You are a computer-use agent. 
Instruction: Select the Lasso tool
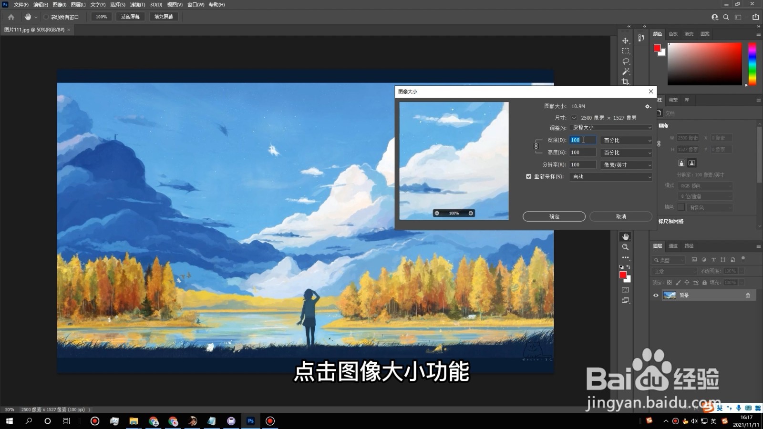626,61
